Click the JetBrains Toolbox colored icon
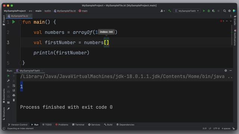This screenshot has height=134, width=239. (234, 11)
